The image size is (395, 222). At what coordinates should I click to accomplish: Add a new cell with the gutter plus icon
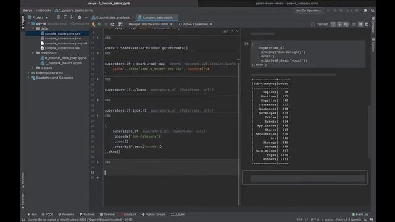(98, 178)
